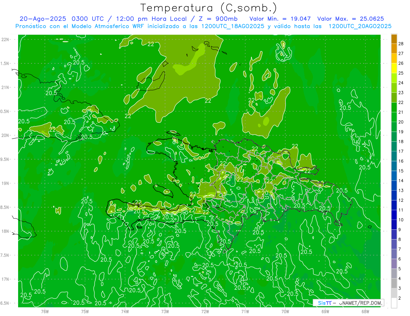
Task: Select the blue segment between 14 and 15
Action: tap(394, 176)
